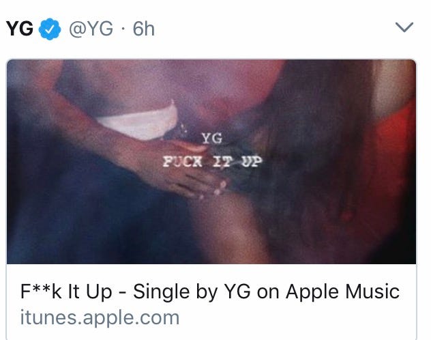Click the 'Apple Music' words in card title
Viewport: 431px width, 340px height.
(342, 292)
